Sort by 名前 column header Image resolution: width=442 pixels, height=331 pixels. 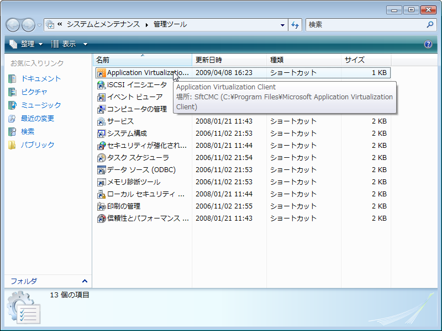tap(143, 60)
